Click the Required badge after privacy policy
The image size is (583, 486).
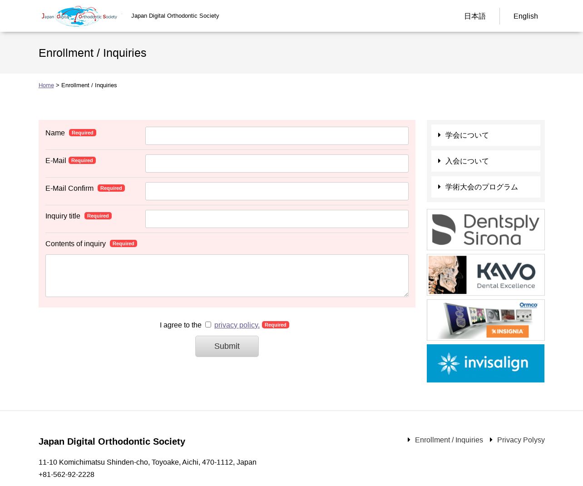(276, 325)
